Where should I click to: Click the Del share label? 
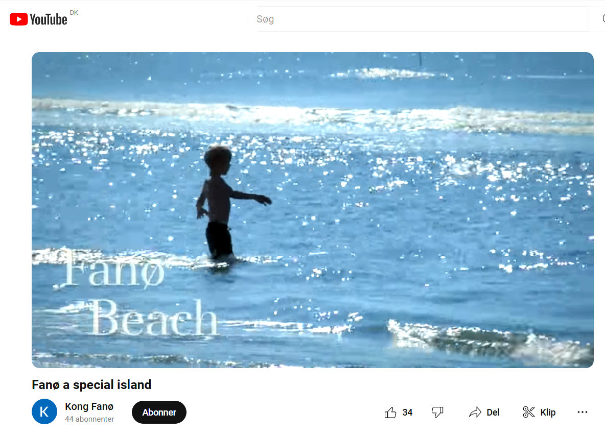pyautogui.click(x=493, y=412)
